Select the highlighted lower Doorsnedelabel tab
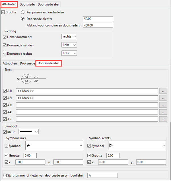 [49, 63]
